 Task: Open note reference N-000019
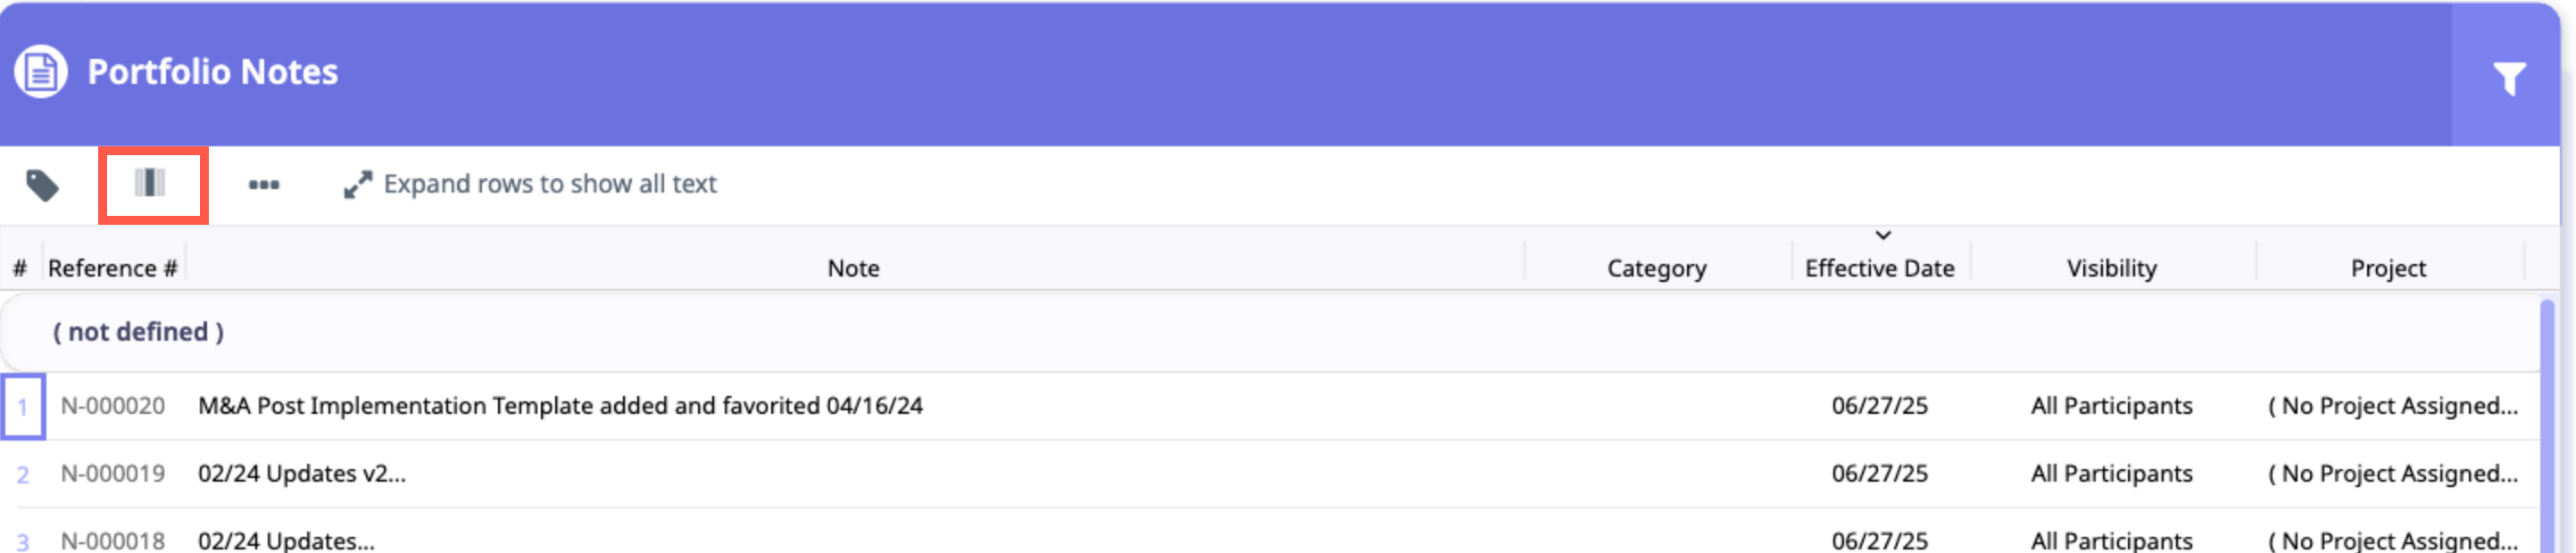pyautogui.click(x=113, y=474)
